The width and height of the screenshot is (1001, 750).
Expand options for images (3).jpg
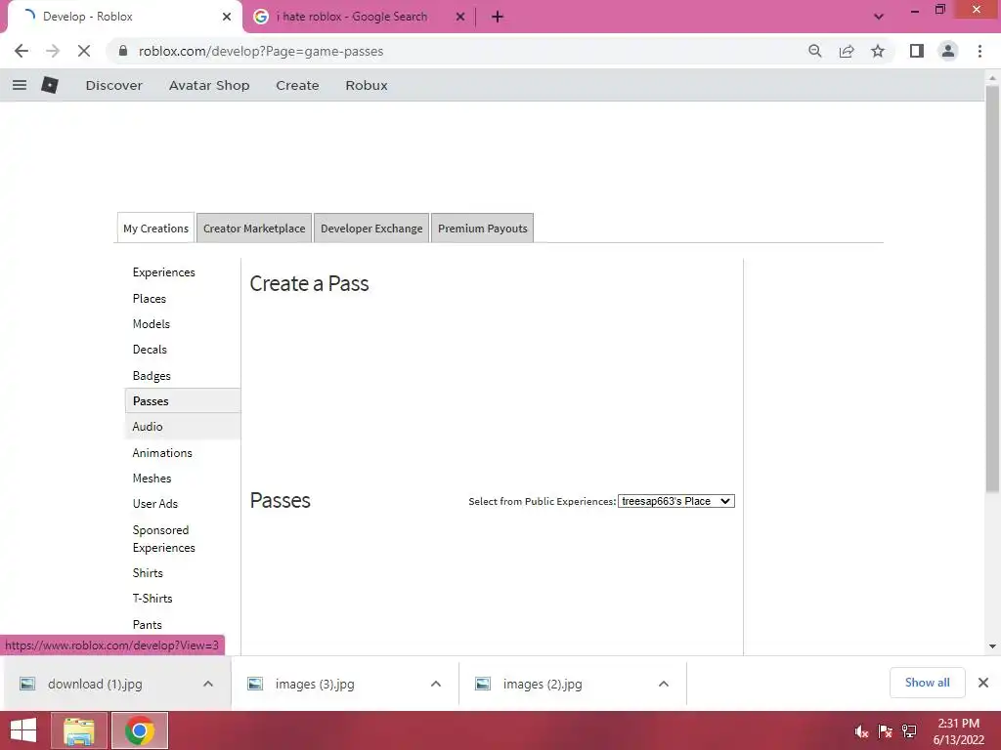coord(436,684)
